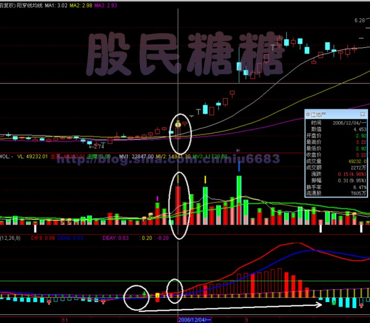The image size is (370, 323).
Task: Click the MV2 volume average label
Action: tap(173, 156)
